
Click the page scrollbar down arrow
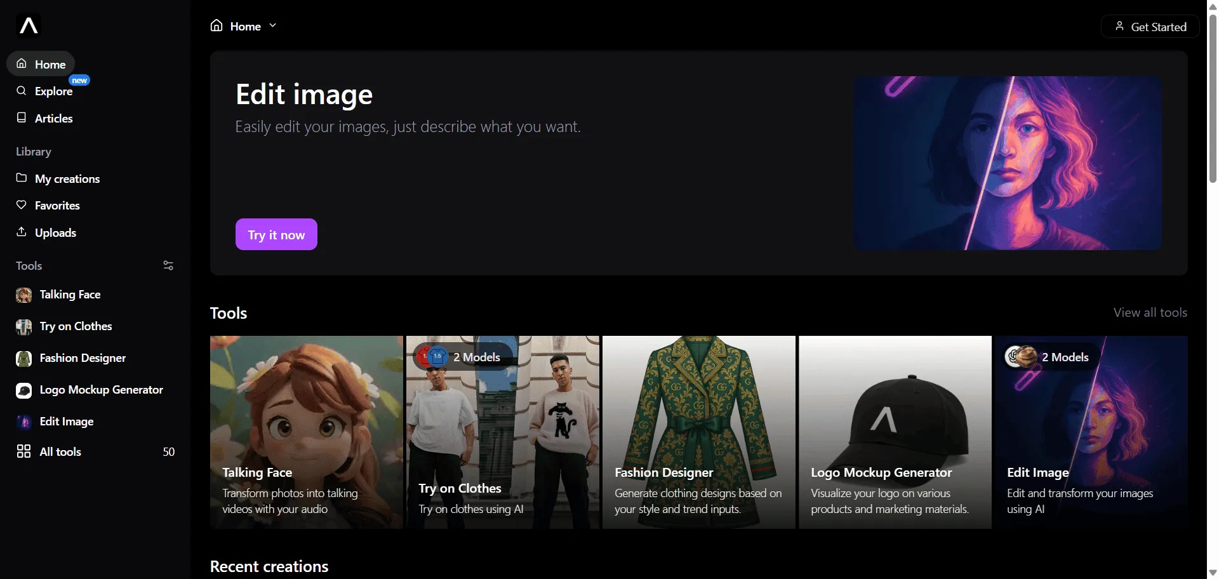coord(1213,573)
